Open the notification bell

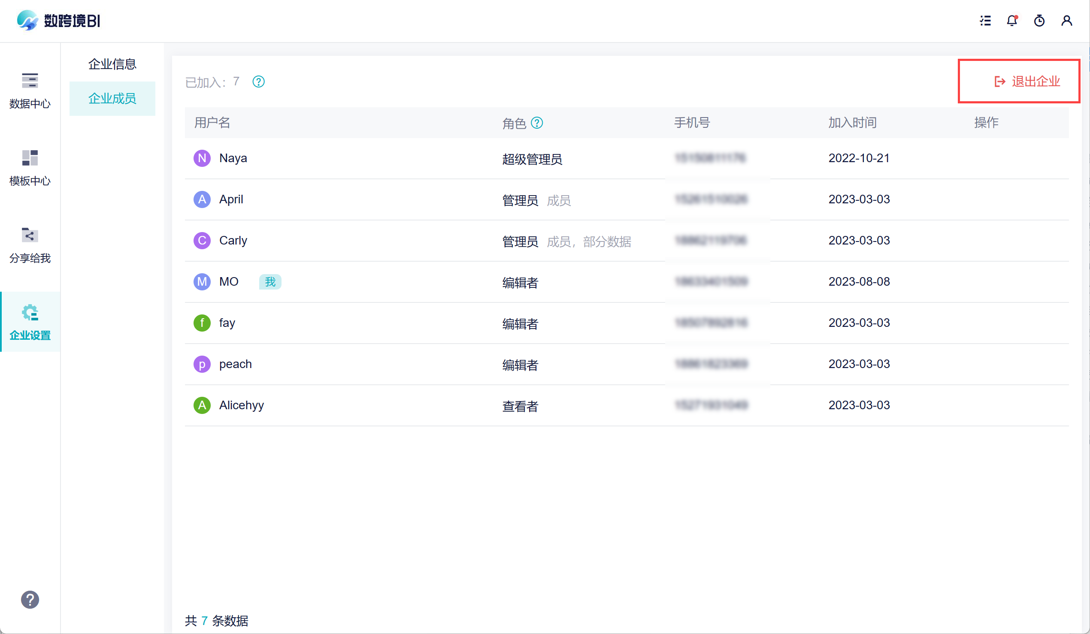1012,21
